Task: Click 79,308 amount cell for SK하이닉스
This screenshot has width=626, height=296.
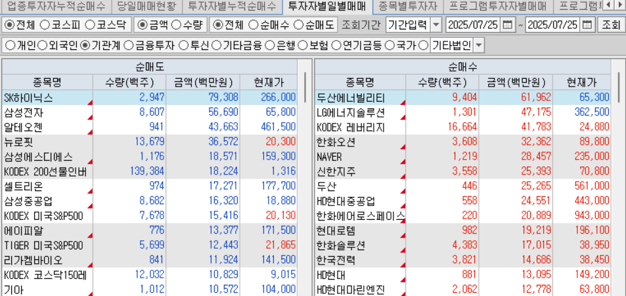Action: pyautogui.click(x=203, y=97)
